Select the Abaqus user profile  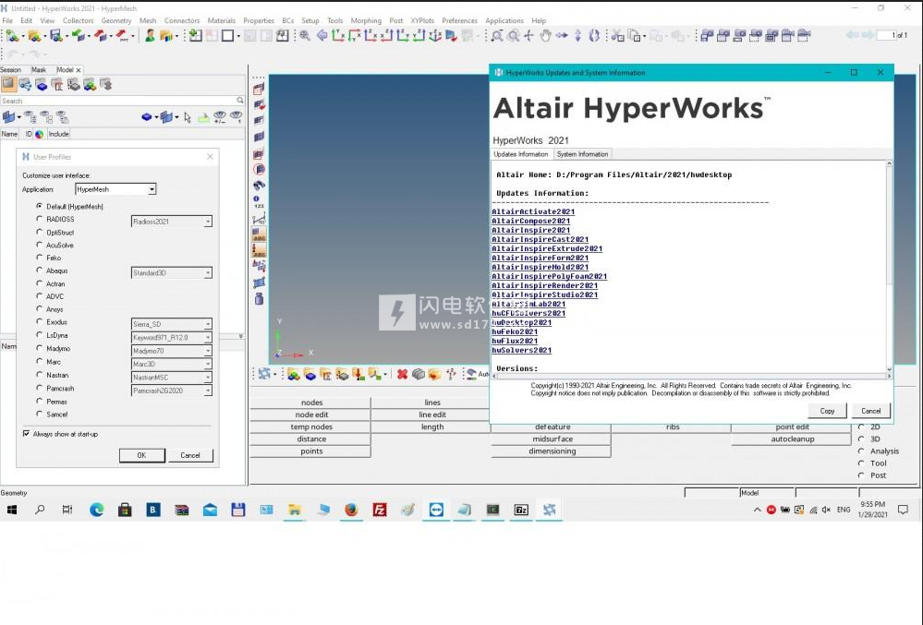(40, 270)
